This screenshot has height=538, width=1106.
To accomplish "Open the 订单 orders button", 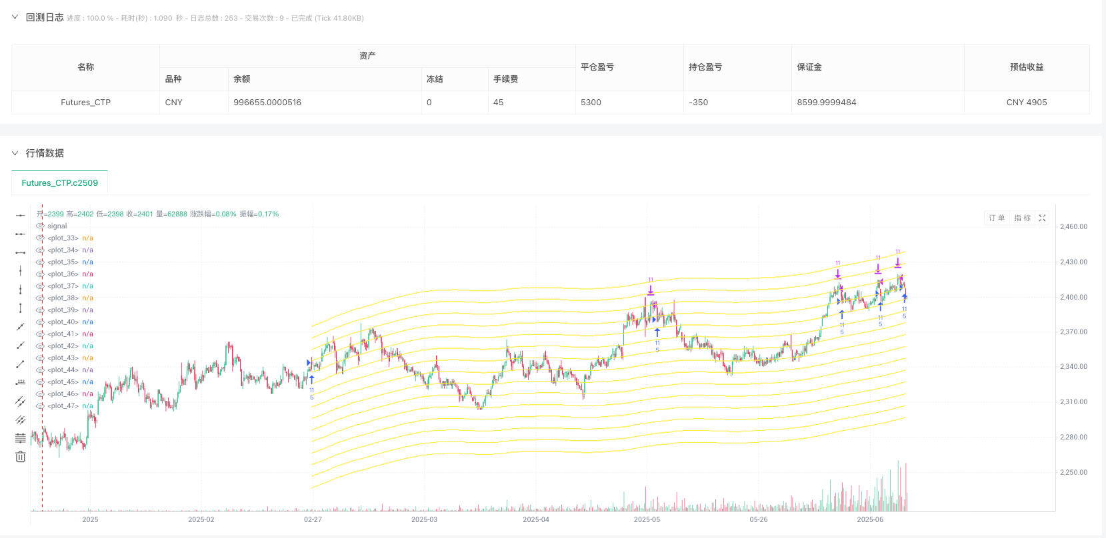I will click(x=997, y=218).
